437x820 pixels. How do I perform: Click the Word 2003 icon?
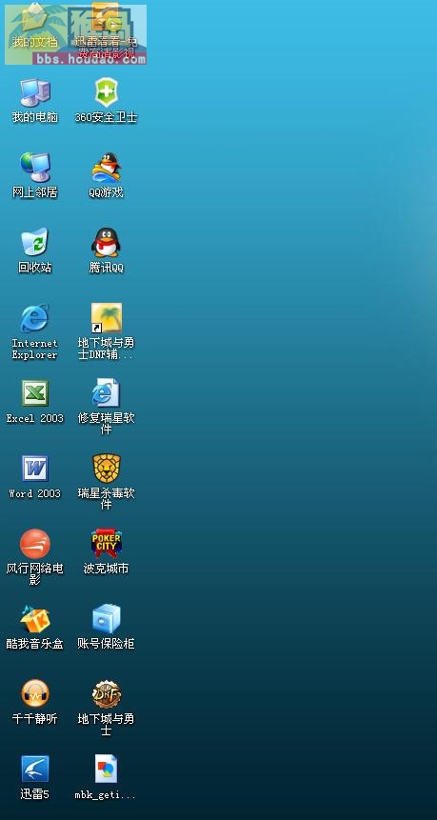coord(35,469)
